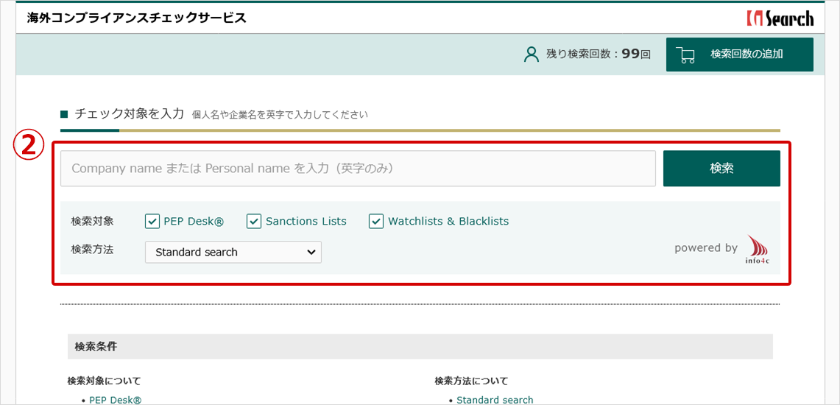
Task: Click the info4c logo
Action: pyautogui.click(x=757, y=250)
